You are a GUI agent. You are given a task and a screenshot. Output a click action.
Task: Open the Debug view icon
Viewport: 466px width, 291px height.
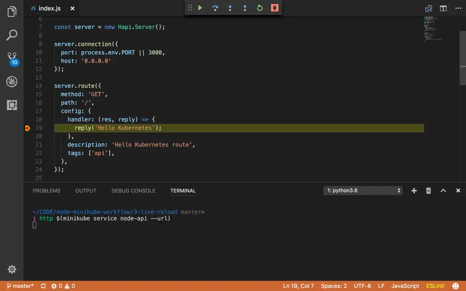(x=12, y=82)
